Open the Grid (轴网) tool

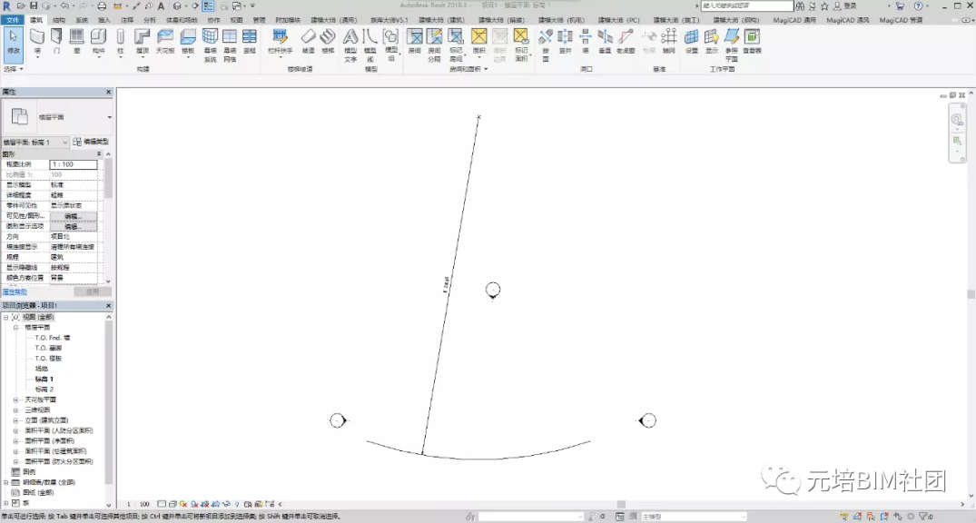(668, 41)
